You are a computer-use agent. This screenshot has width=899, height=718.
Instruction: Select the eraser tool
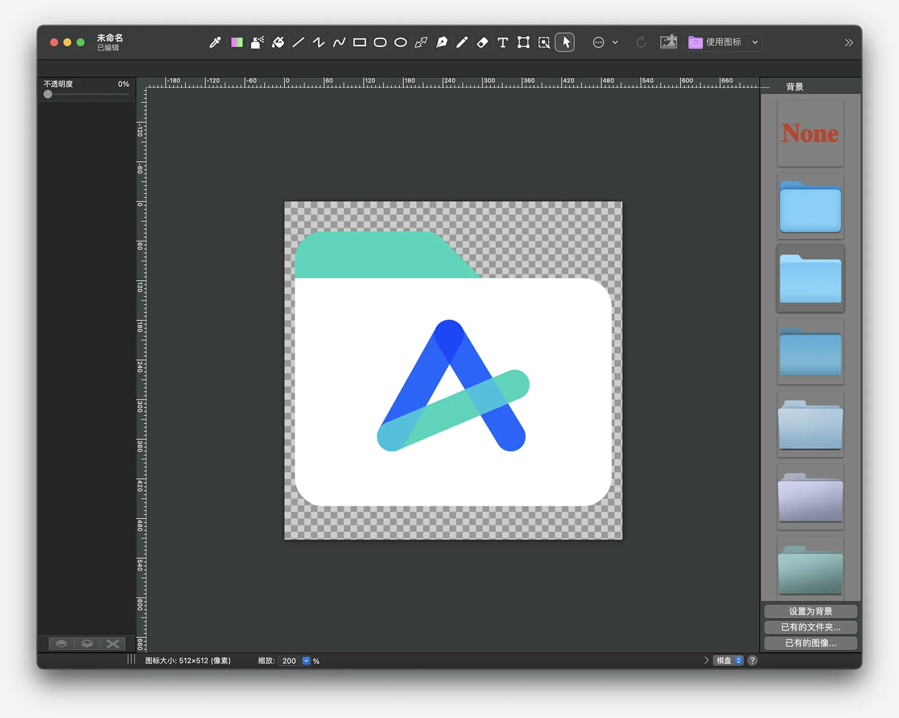tap(482, 42)
